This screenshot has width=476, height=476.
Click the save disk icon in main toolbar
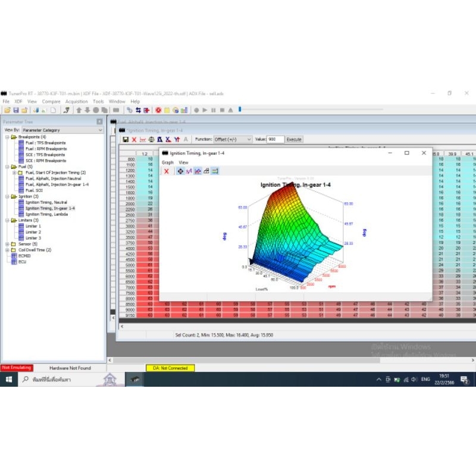tap(16, 110)
